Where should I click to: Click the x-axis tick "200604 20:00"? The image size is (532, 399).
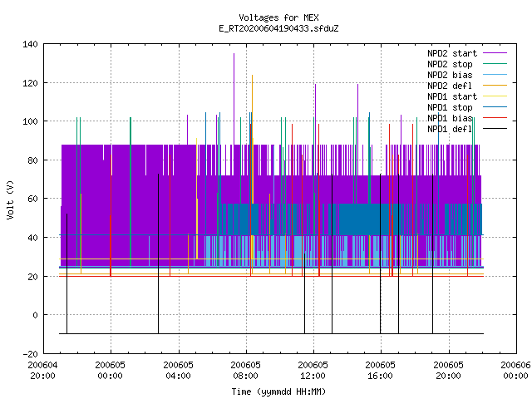(42, 370)
